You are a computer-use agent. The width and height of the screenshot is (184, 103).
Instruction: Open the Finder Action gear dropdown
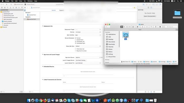click(138, 27)
